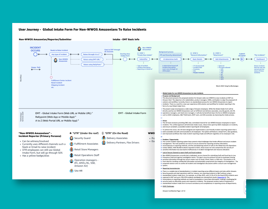The height and width of the screenshot is (209, 268).
Task: Click the Incident Occurs start circle
Action: 35,54
